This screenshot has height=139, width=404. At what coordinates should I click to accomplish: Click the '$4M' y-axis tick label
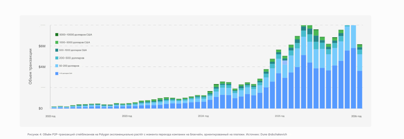42,67
